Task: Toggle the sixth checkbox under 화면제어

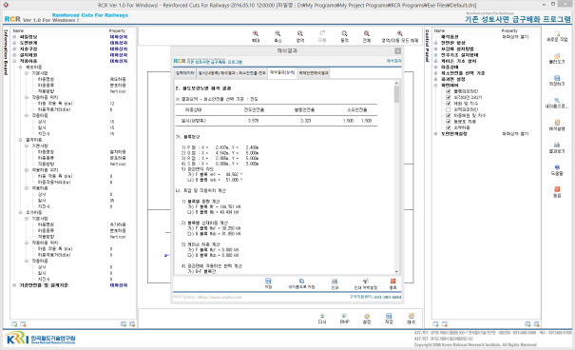Action: (448, 122)
